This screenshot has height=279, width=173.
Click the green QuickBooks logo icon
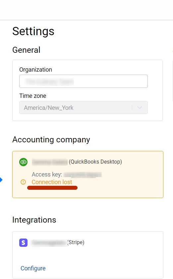tap(23, 162)
